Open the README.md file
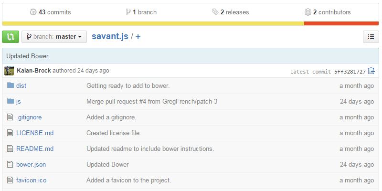Image resolution: width=382 pixels, height=191 pixels. coord(35,149)
